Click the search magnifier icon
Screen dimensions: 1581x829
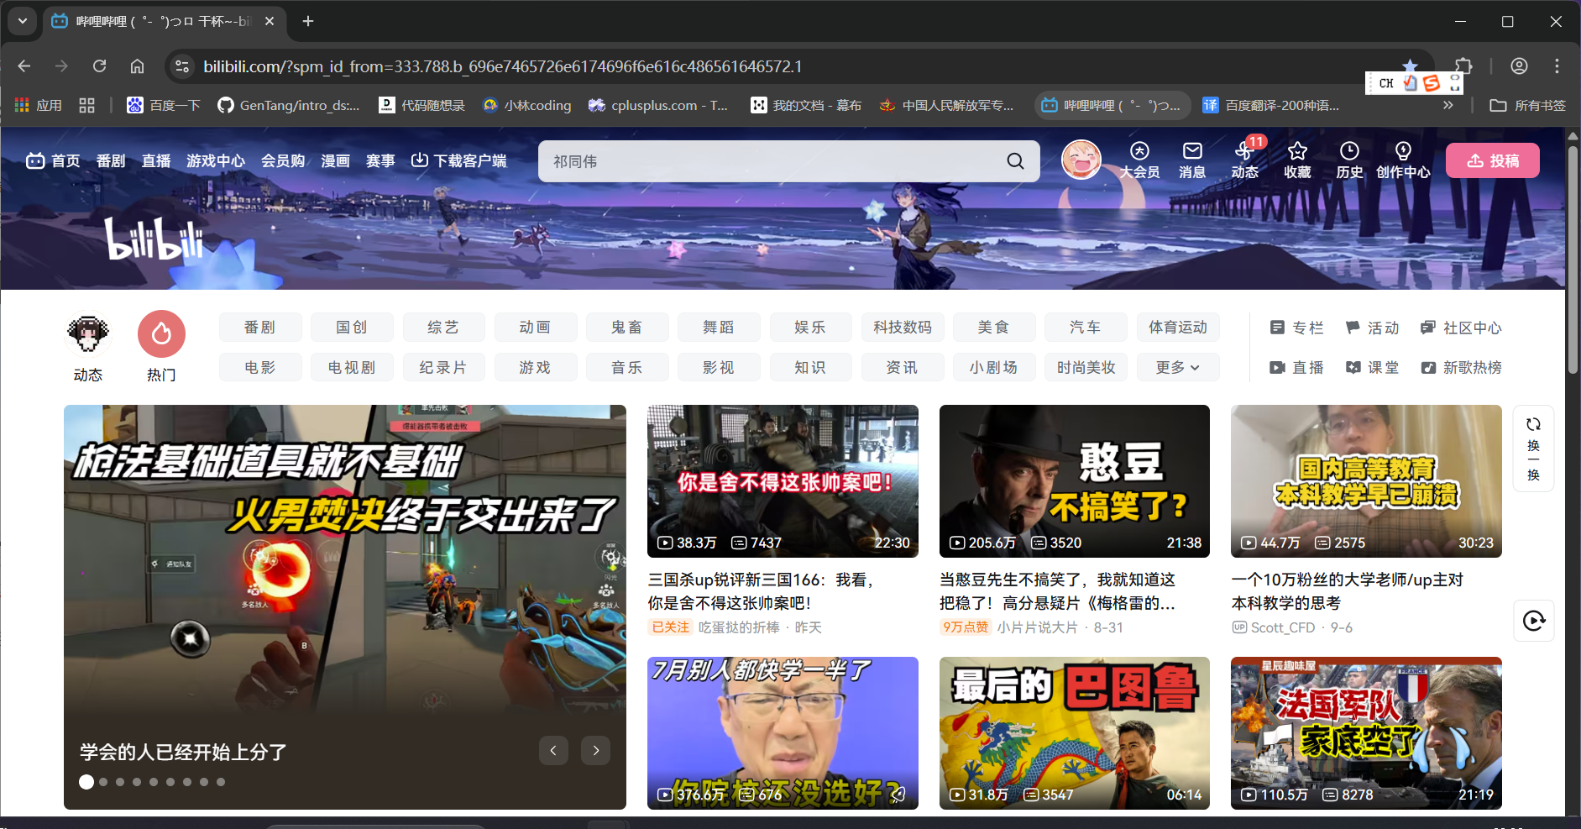tap(1015, 160)
